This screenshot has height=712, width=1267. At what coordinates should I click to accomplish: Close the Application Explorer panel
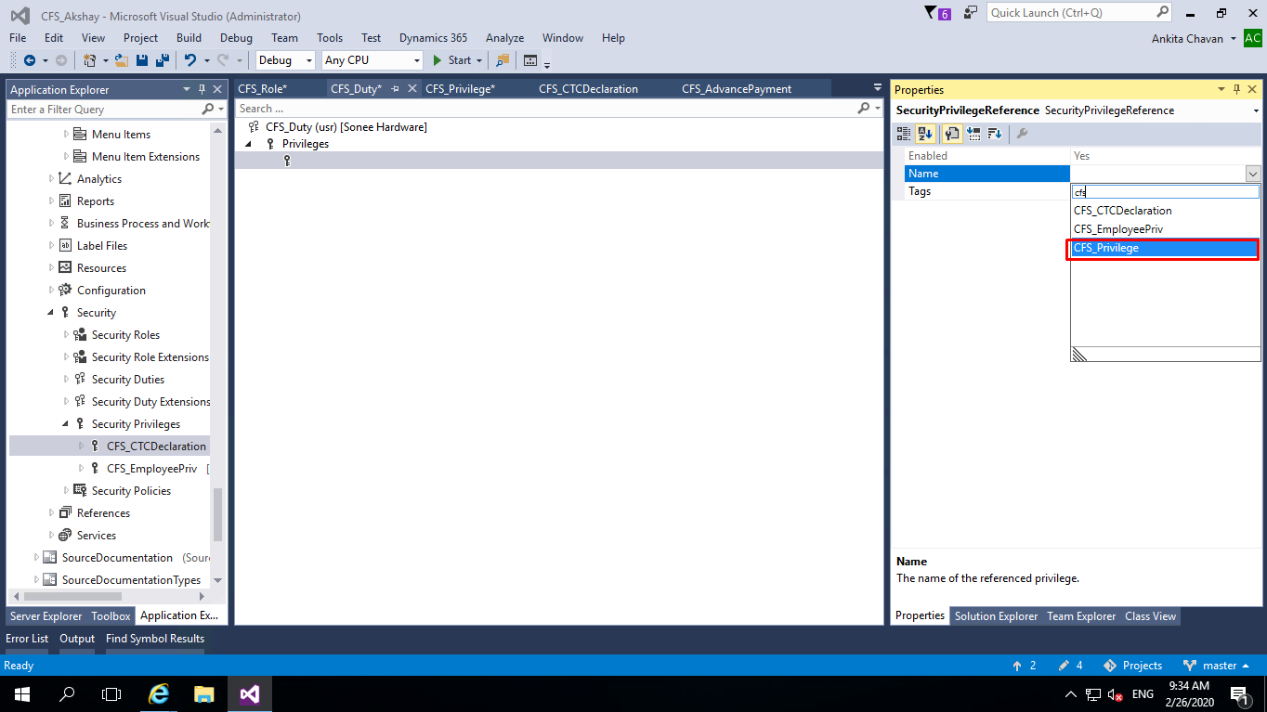(217, 89)
